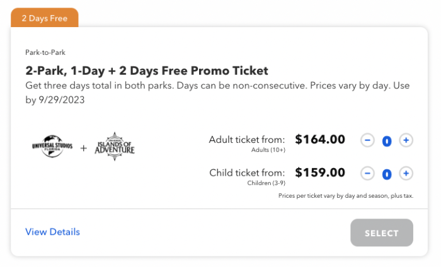Screen dimensions: 441x267
Task: Click the $159.00 child ticket price
Action: click(320, 173)
